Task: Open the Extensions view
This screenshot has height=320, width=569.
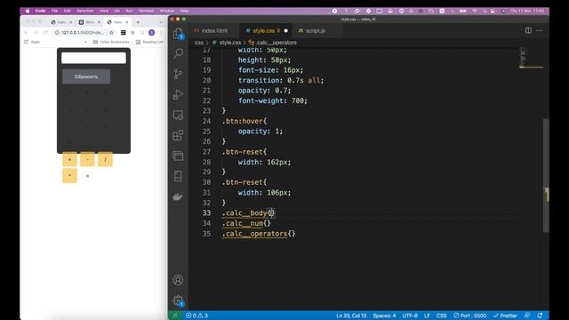Action: point(178,135)
